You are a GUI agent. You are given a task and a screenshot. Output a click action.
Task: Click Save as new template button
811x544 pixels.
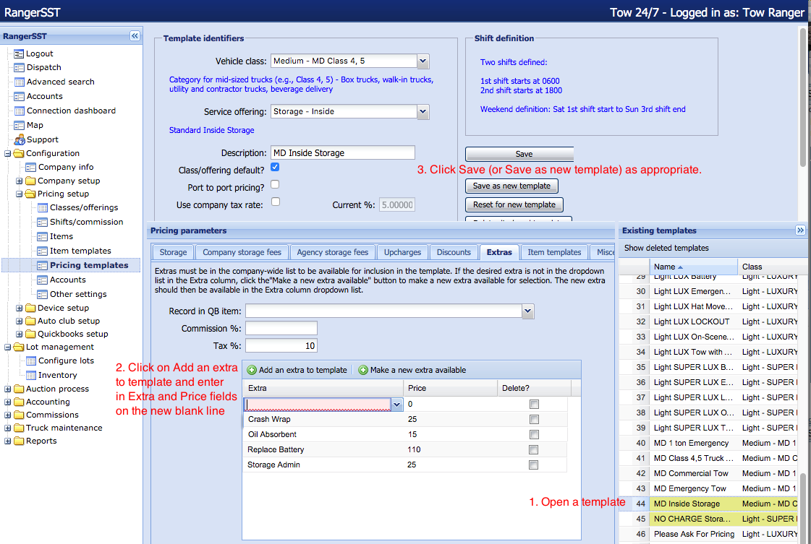click(511, 186)
